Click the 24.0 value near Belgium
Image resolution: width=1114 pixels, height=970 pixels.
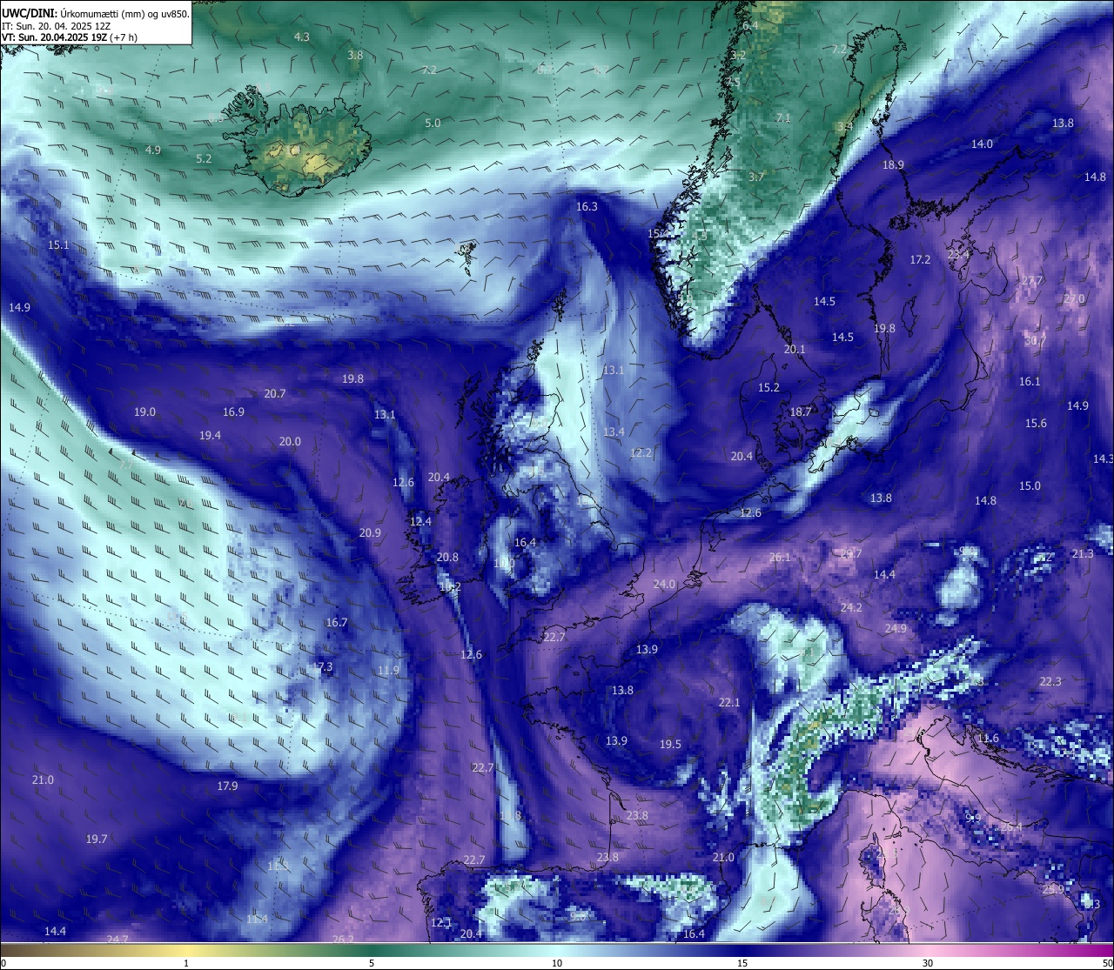pyautogui.click(x=664, y=585)
